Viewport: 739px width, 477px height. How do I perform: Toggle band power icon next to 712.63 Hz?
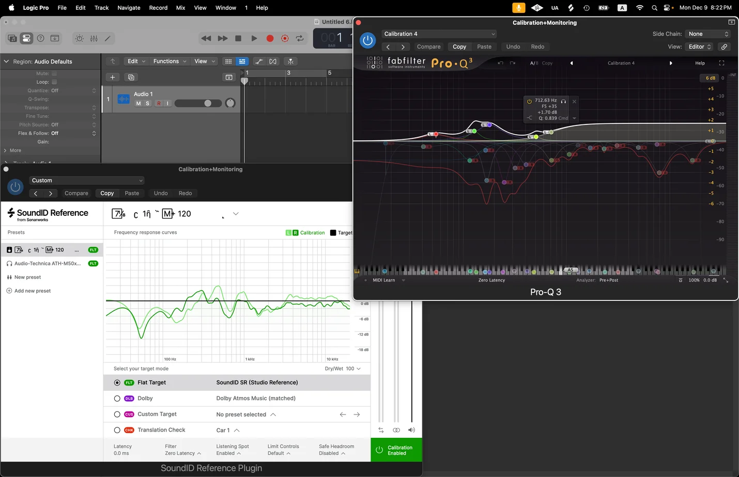tap(529, 101)
